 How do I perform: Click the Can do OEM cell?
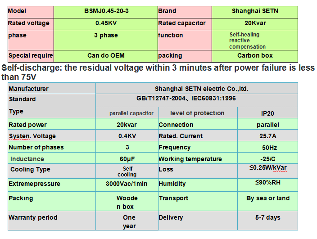[x=106, y=56]
